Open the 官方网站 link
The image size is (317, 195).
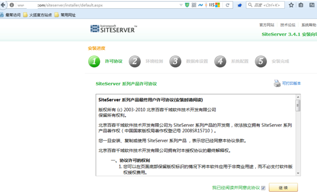click(267, 25)
